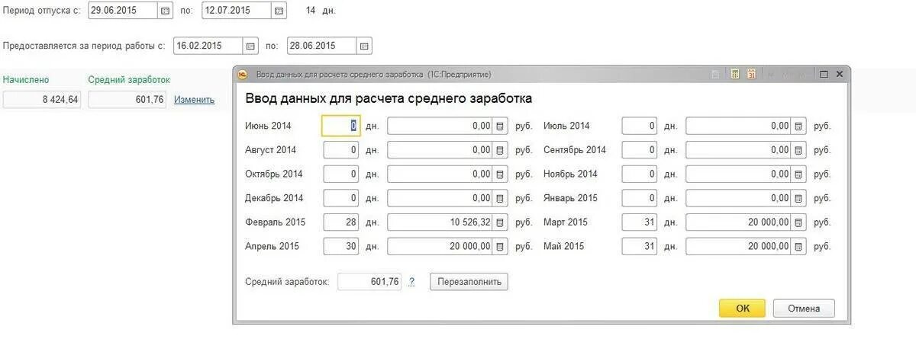
Task: Focus the Июль 2014 days field
Action: click(640, 126)
